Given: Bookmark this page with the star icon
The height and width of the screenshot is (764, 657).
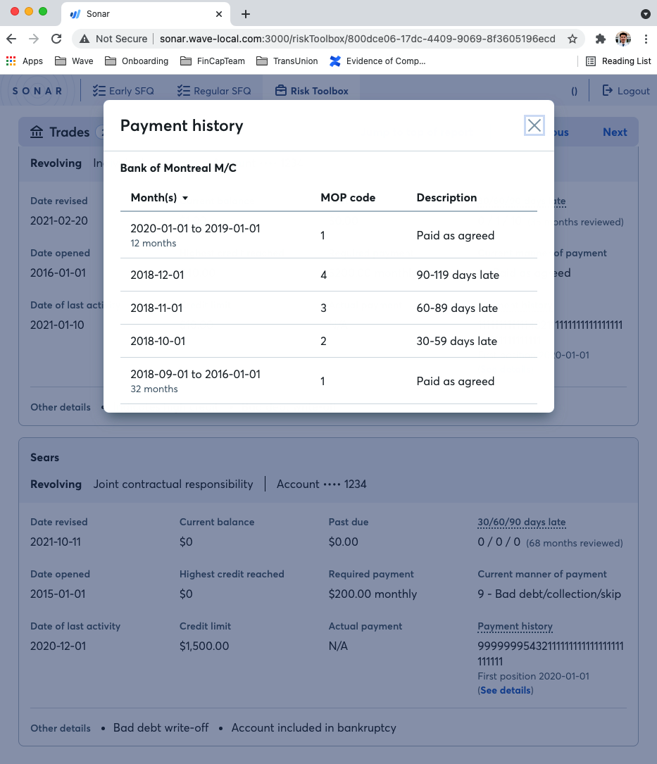Looking at the screenshot, I should (572, 39).
